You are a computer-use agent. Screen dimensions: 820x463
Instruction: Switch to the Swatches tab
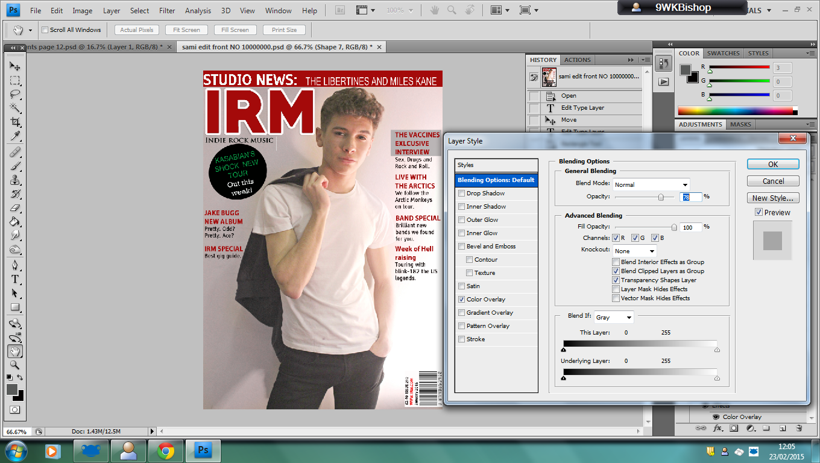[x=724, y=53]
